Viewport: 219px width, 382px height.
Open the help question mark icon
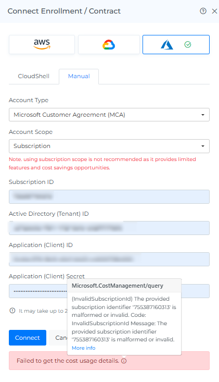pyautogui.click(x=203, y=11)
